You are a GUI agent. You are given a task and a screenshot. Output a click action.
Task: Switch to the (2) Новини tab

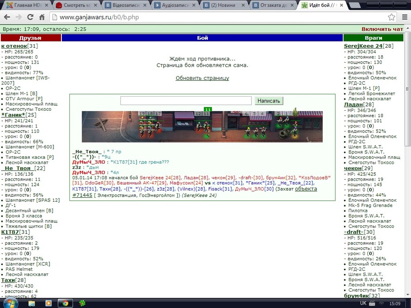tap(223, 5)
